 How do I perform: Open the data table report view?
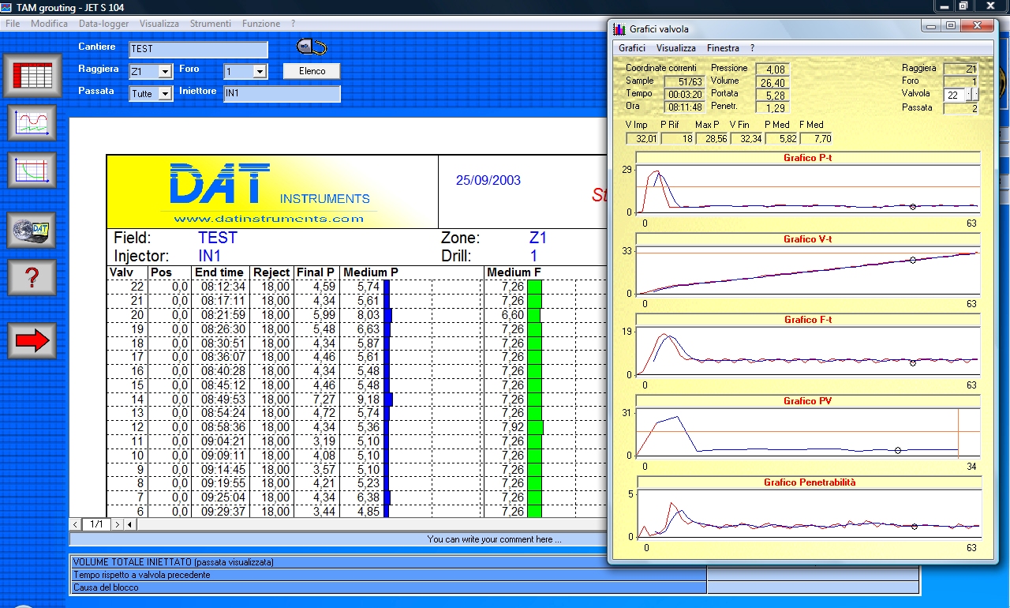(x=33, y=75)
